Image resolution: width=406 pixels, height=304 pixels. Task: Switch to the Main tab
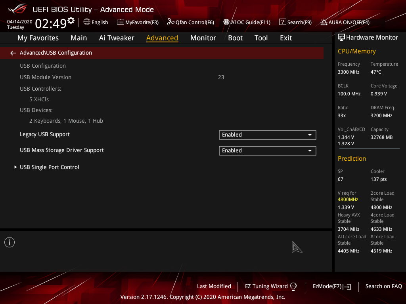click(79, 38)
